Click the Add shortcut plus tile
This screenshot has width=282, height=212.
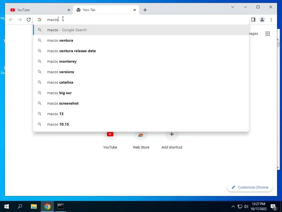(172, 140)
